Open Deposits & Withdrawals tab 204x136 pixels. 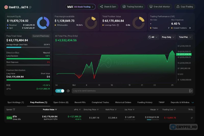(x=180, y=102)
